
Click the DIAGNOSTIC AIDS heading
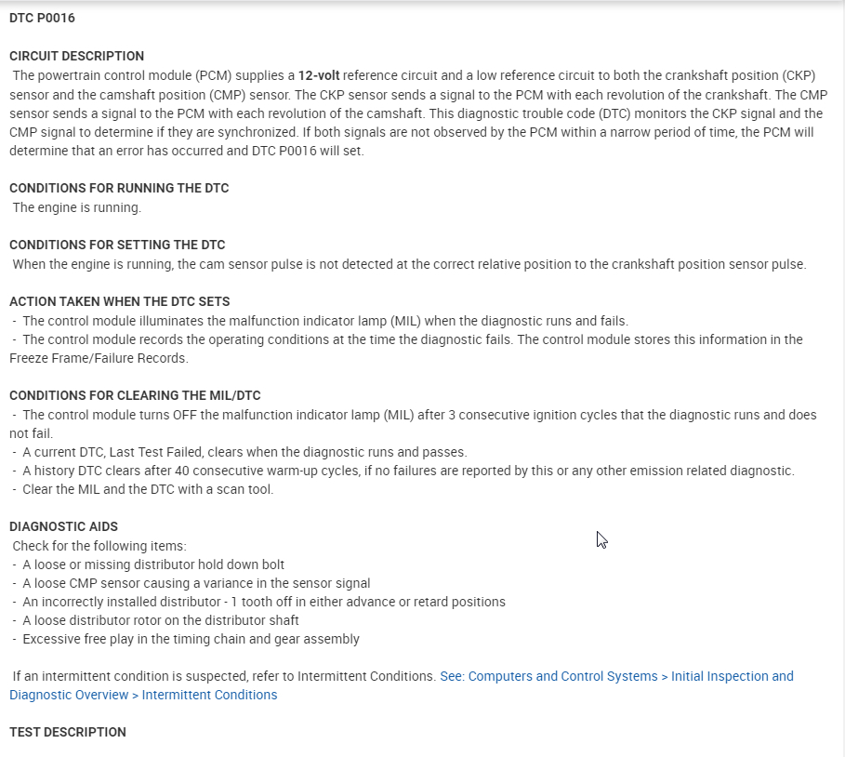63,526
